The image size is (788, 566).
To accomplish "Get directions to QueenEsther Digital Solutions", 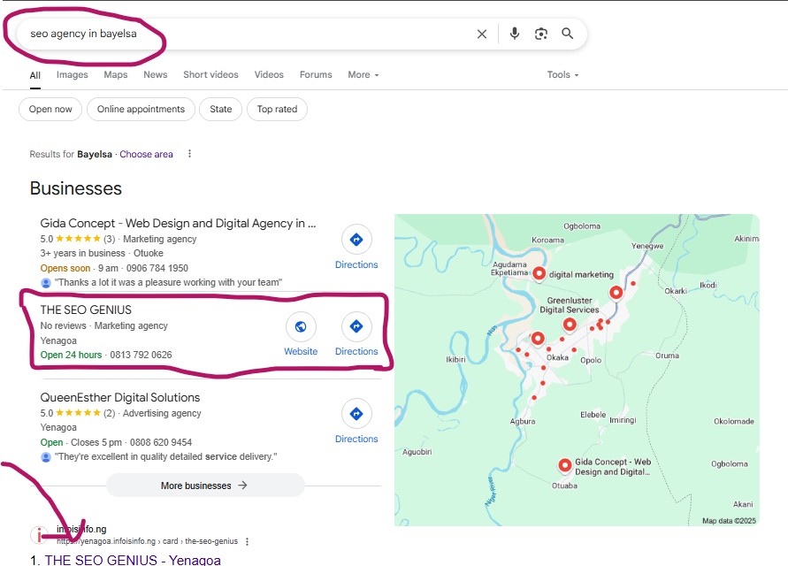I will [356, 414].
